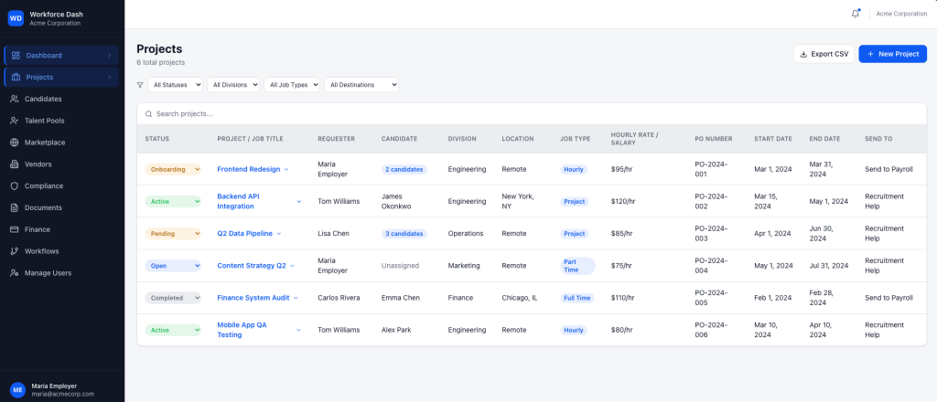
Task: Change the Onboarding status of Frontend Redesign
Action: [x=173, y=169]
